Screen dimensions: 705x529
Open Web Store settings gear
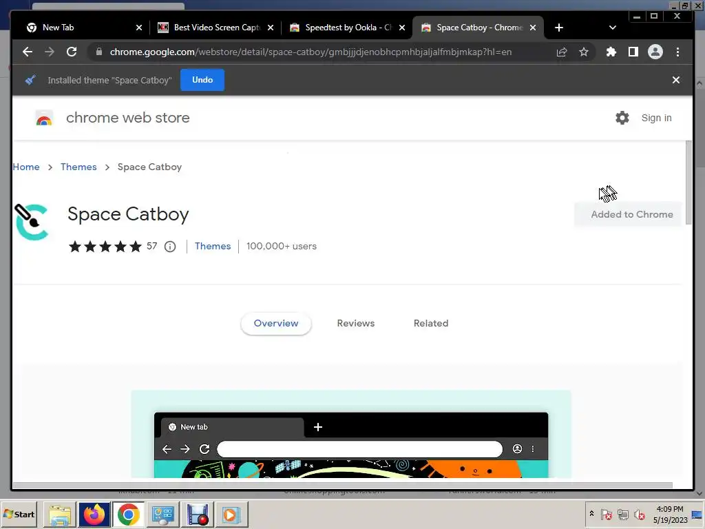(622, 118)
